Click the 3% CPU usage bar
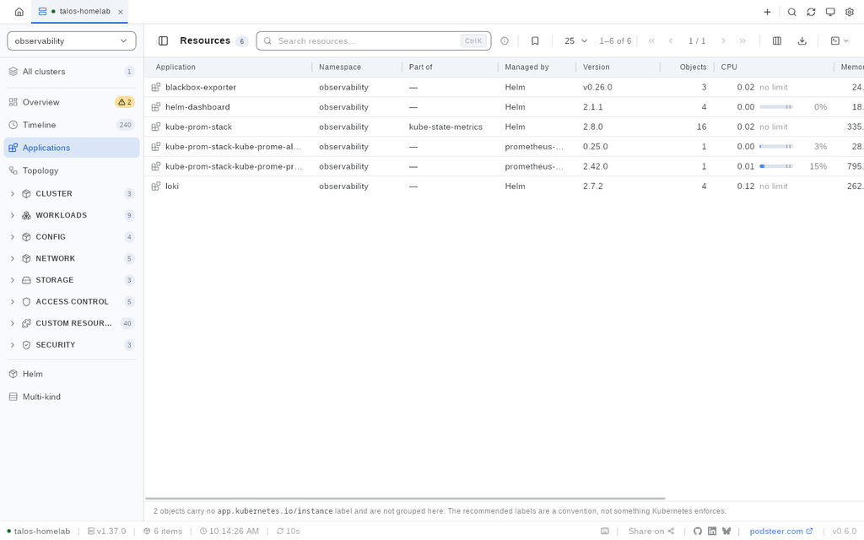This screenshot has height=540, width=864. point(776,147)
